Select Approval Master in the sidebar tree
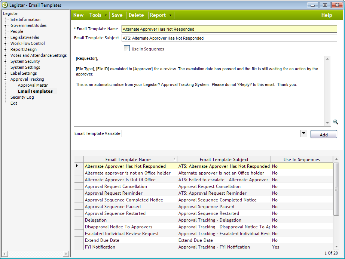The image size is (345, 259). pyautogui.click(x=33, y=85)
